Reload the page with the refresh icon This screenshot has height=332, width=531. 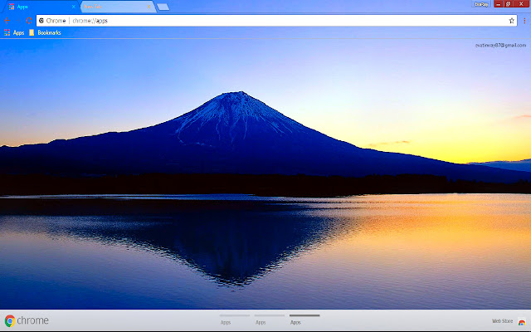pyautogui.click(x=29, y=21)
